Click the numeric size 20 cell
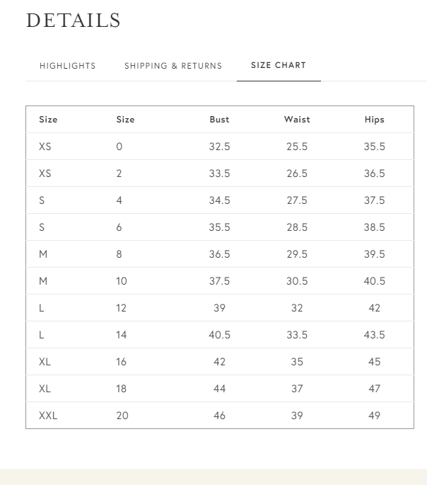This screenshot has width=427, height=485. coord(122,416)
